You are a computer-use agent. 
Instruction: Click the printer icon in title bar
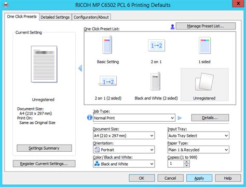6,5
